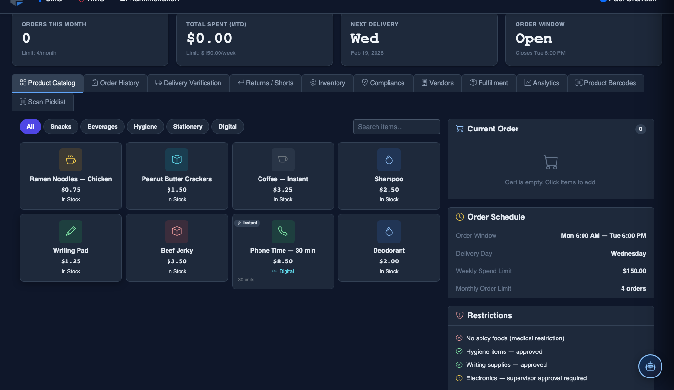The height and width of the screenshot is (390, 674).
Task: Show only Stationery products
Action: click(x=188, y=127)
